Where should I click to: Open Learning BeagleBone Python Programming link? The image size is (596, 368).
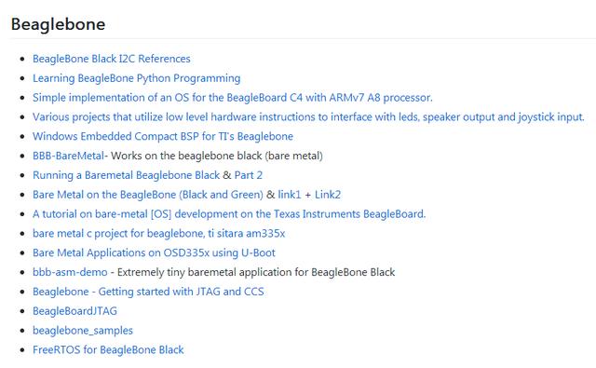click(x=137, y=78)
